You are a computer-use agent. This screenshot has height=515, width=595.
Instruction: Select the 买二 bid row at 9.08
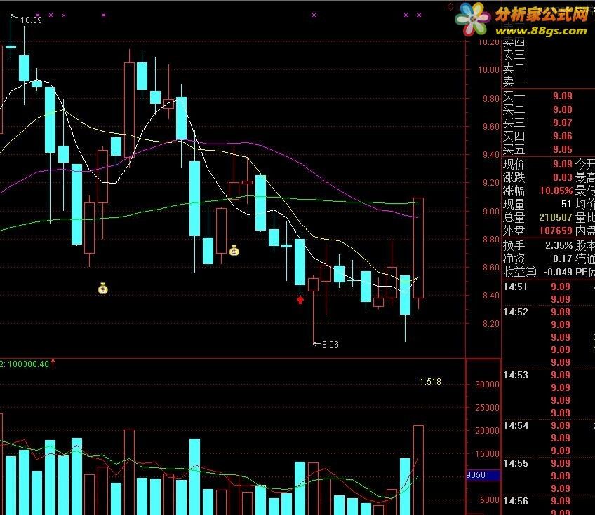click(548, 109)
